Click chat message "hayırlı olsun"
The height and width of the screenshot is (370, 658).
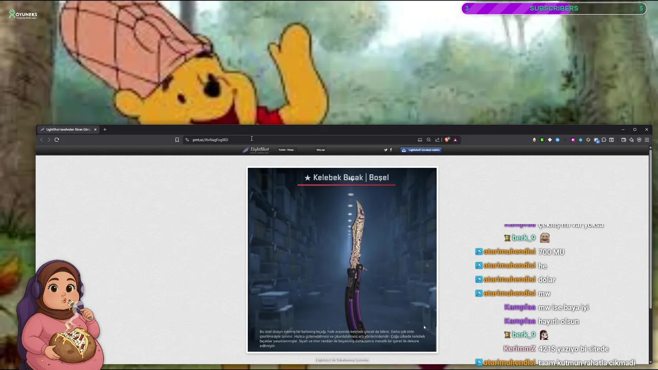558,321
